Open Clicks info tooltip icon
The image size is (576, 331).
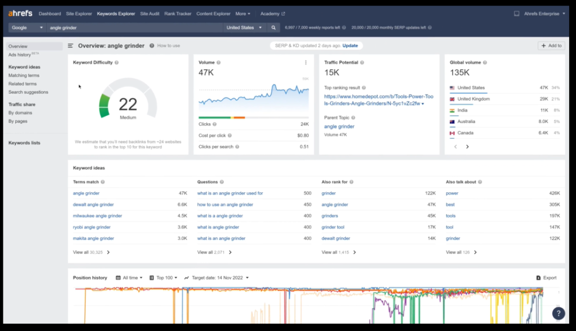(214, 124)
